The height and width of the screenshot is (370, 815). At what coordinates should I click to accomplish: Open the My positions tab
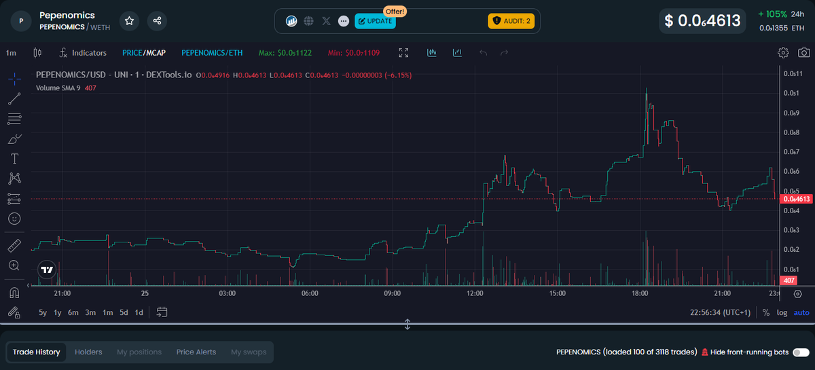[139, 352]
